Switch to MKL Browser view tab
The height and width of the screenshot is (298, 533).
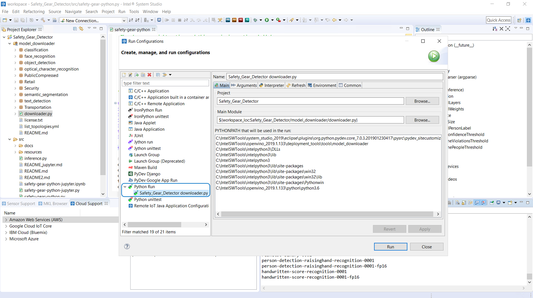click(x=53, y=204)
